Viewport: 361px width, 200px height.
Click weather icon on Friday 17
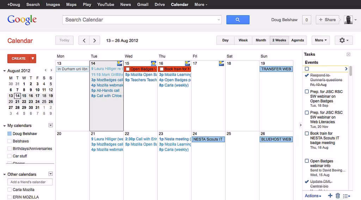pos(221,63)
